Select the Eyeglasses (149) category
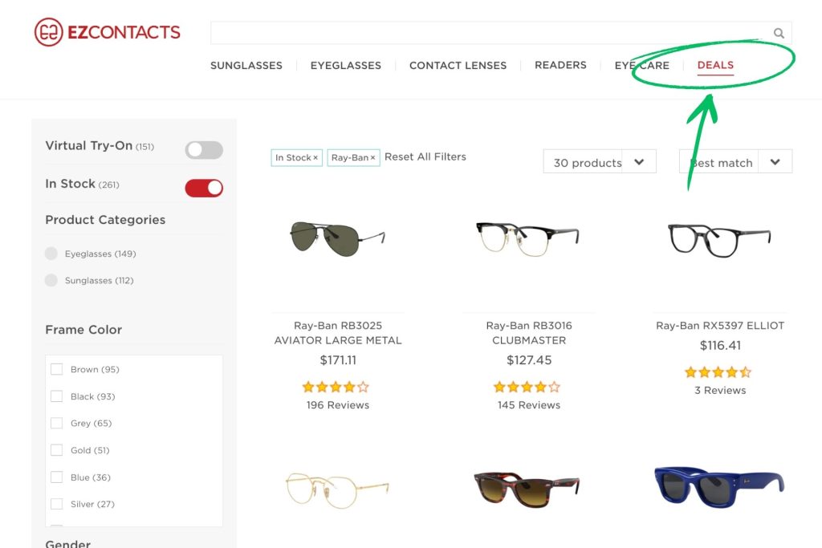 91,254
